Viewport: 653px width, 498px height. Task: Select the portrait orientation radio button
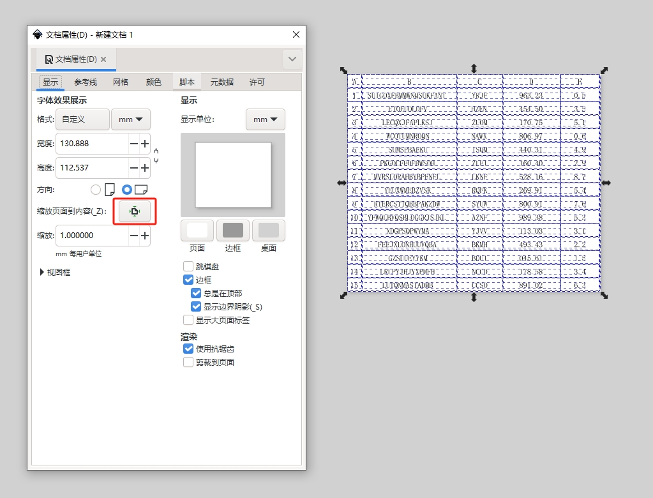[96, 190]
